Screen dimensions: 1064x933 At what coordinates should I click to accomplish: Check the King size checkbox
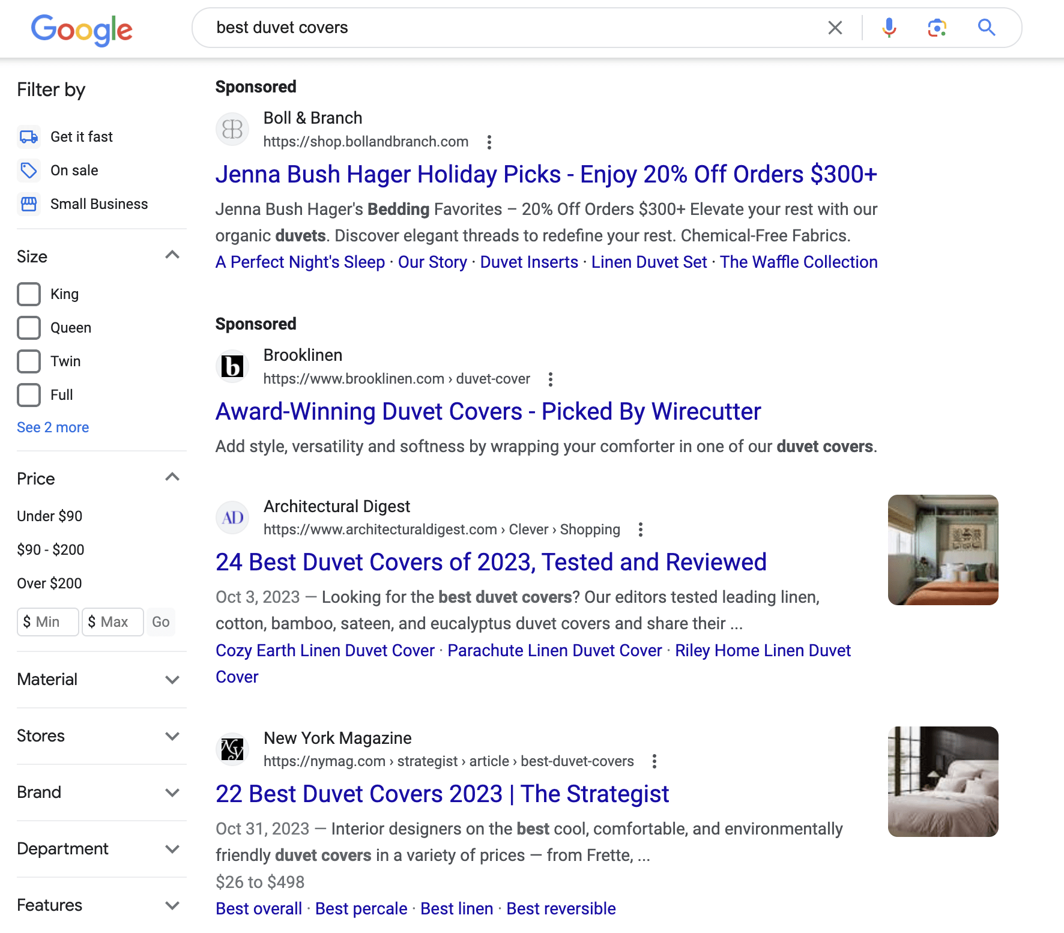tap(28, 294)
